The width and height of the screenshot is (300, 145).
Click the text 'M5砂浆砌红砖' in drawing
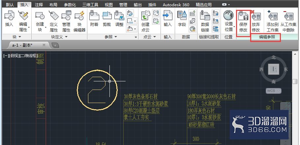[201, 125]
